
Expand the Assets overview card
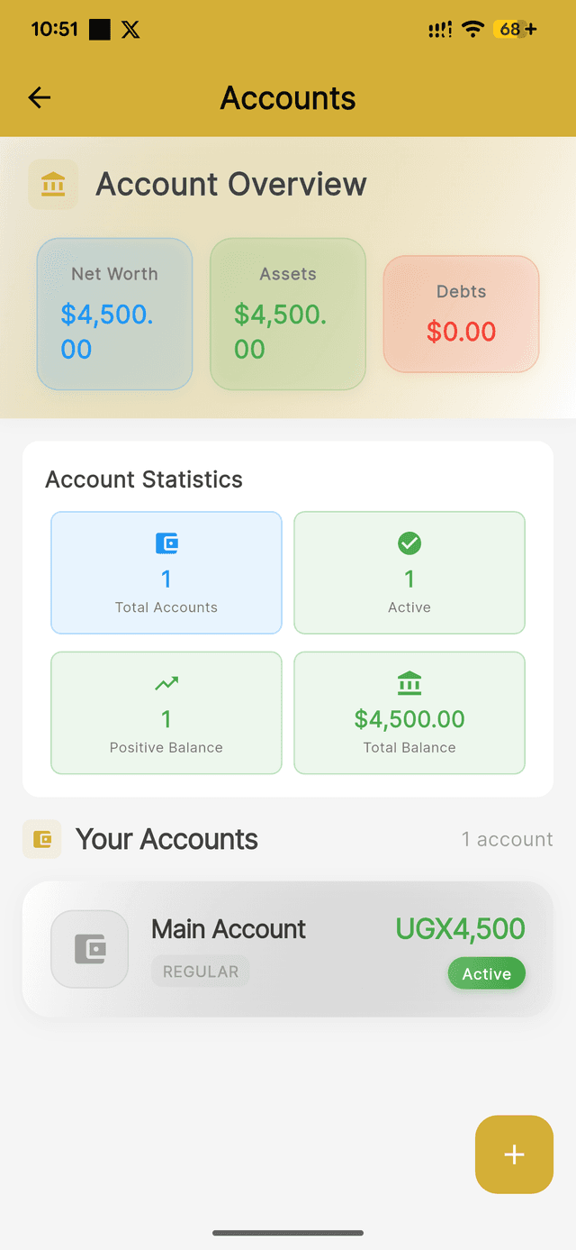[287, 314]
